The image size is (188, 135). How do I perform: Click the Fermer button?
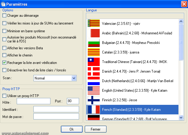pyautogui.click(x=95, y=129)
